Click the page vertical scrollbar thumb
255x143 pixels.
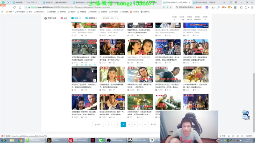[x=254, y=102]
